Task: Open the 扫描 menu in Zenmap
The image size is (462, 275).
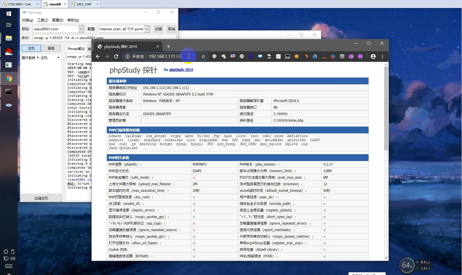Action: pyautogui.click(x=28, y=20)
